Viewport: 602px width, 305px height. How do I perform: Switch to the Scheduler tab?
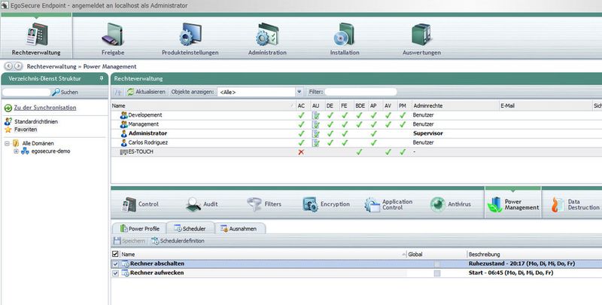(190, 228)
